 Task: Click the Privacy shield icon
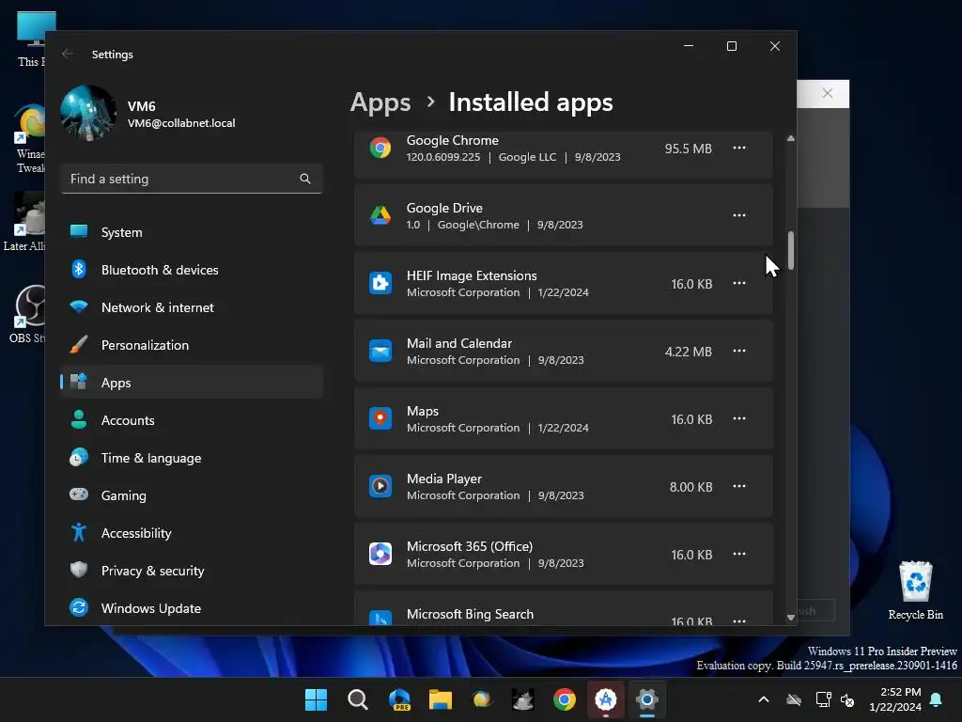79,570
